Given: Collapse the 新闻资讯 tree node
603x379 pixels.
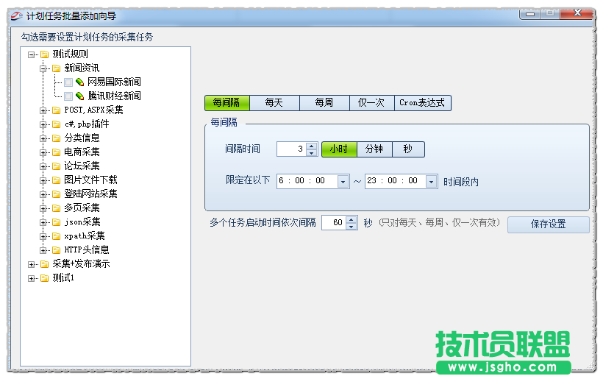Looking at the screenshot, I should tap(43, 69).
